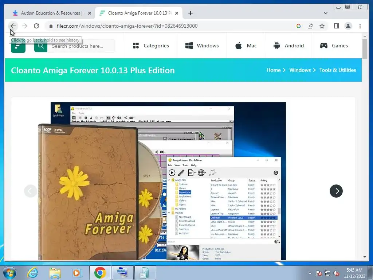Click the Cloanto Amiga Forever page heading

[x=93, y=70]
